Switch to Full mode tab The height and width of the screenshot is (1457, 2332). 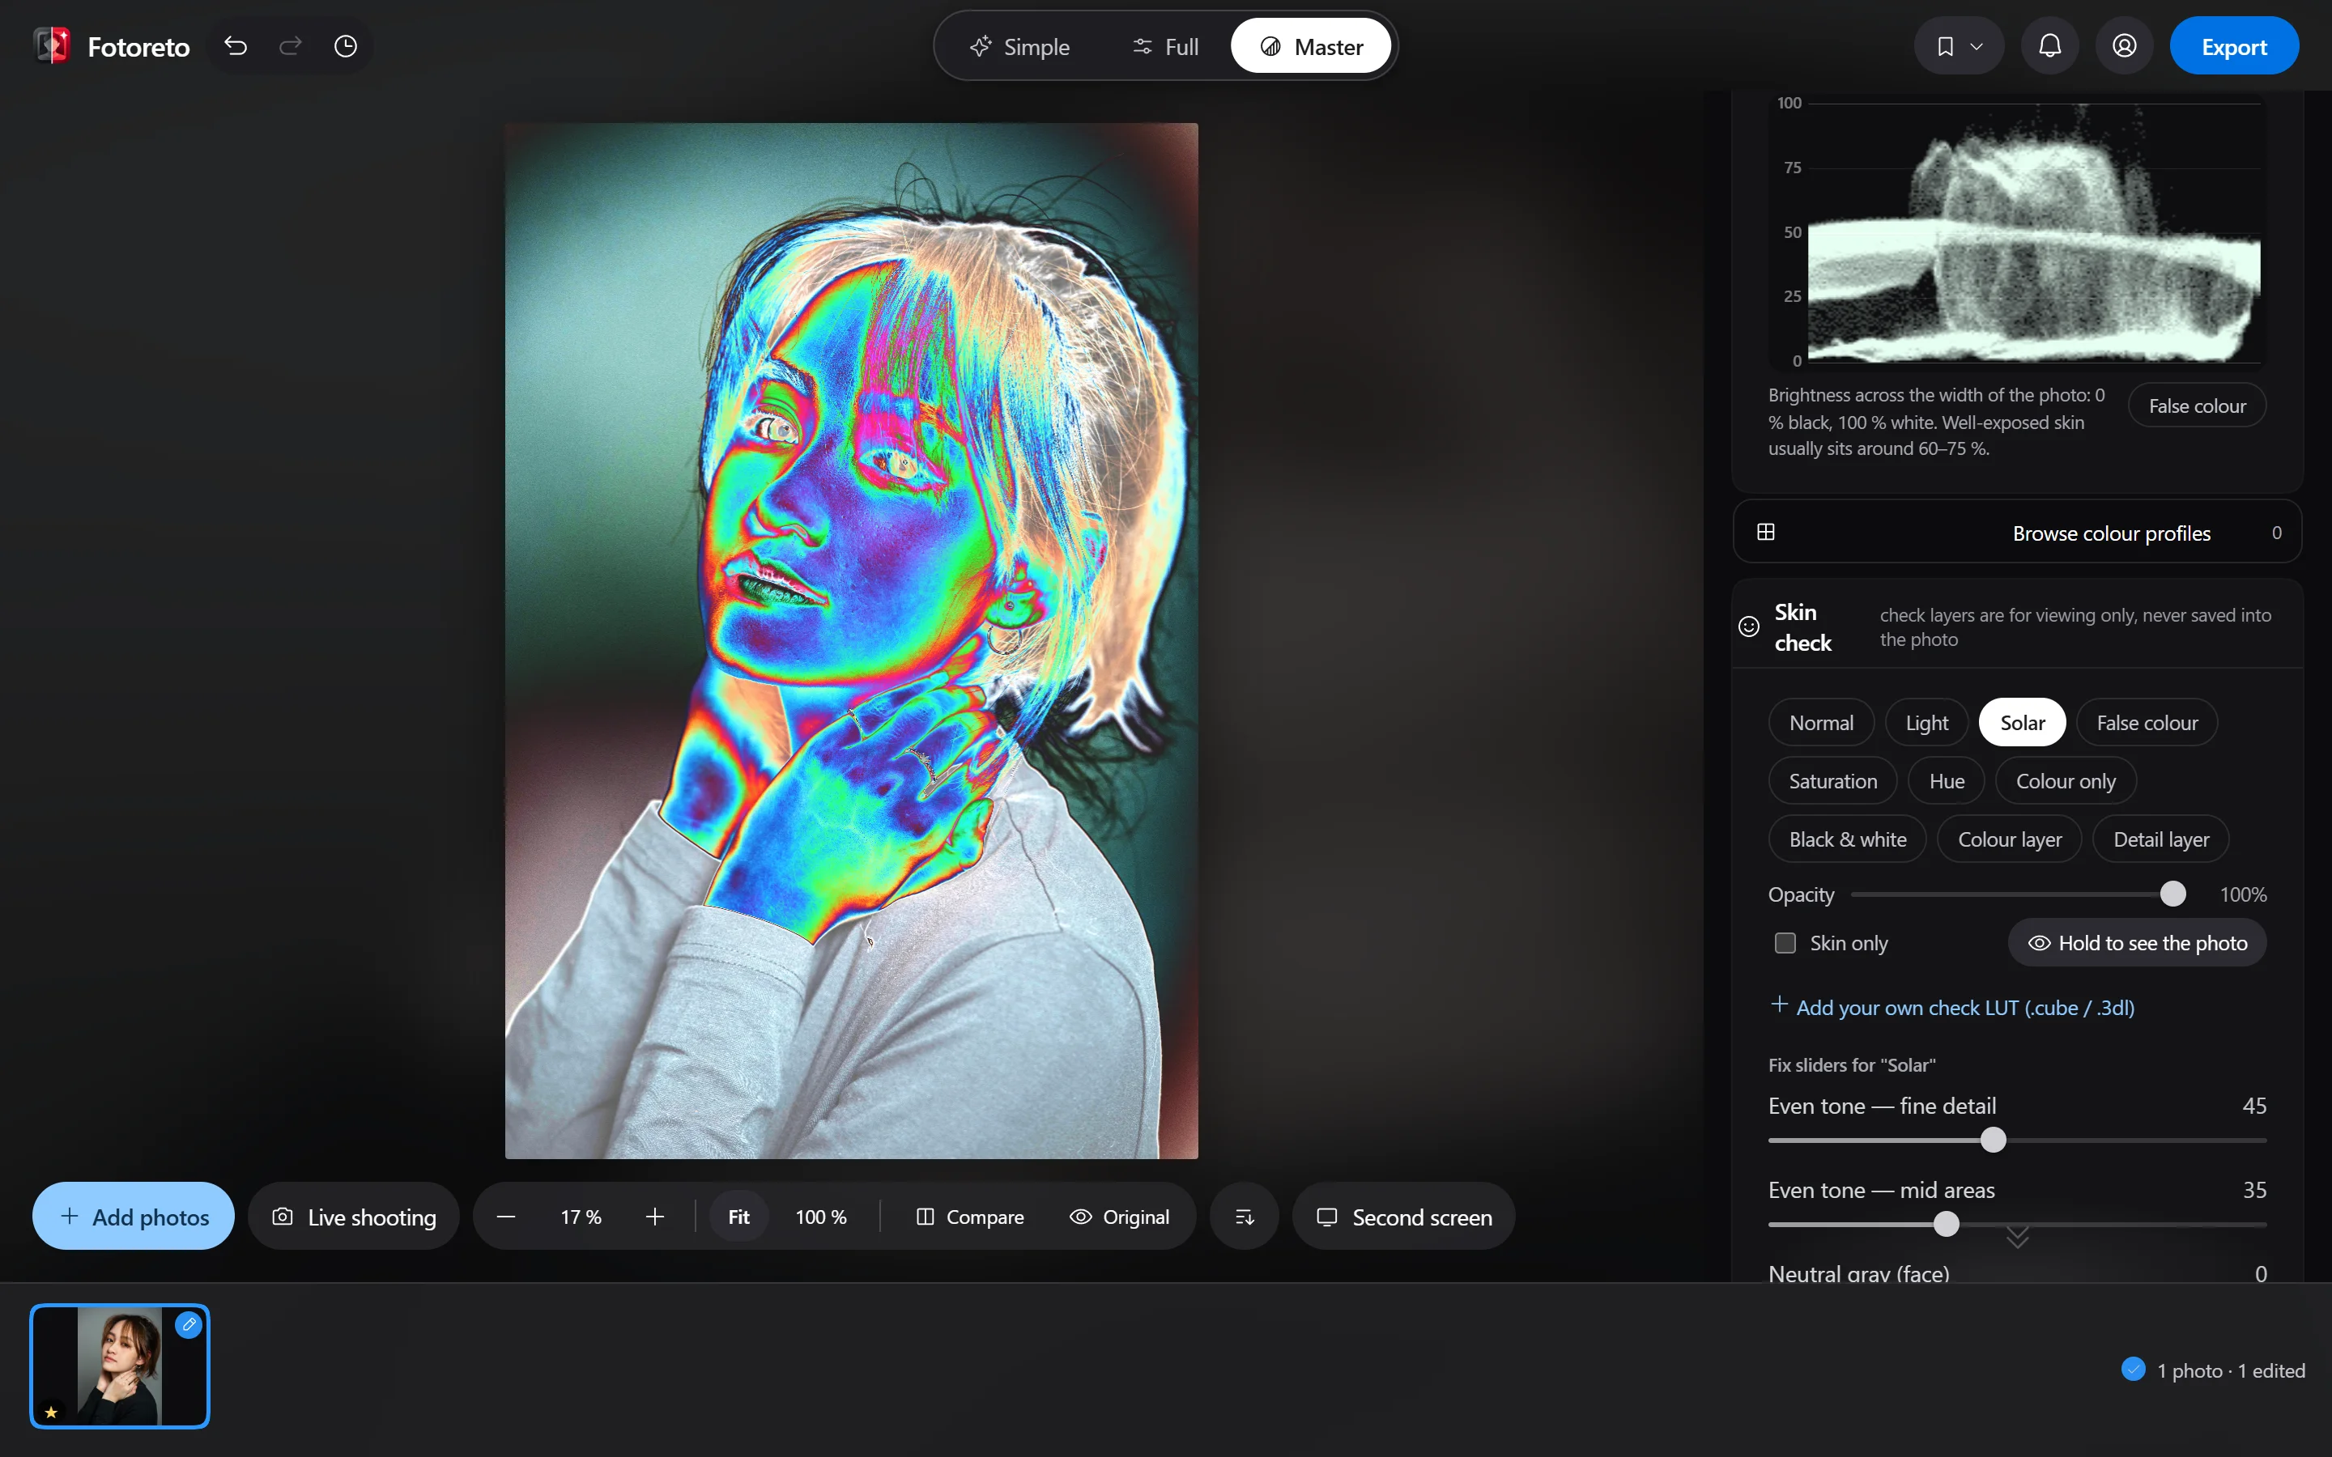1165,46
